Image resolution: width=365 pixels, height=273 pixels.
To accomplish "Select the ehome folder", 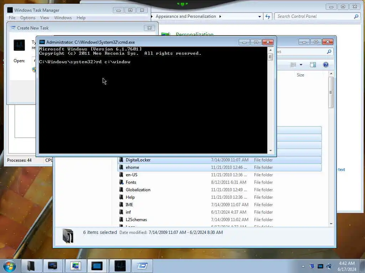I will pyautogui.click(x=220, y=167).
